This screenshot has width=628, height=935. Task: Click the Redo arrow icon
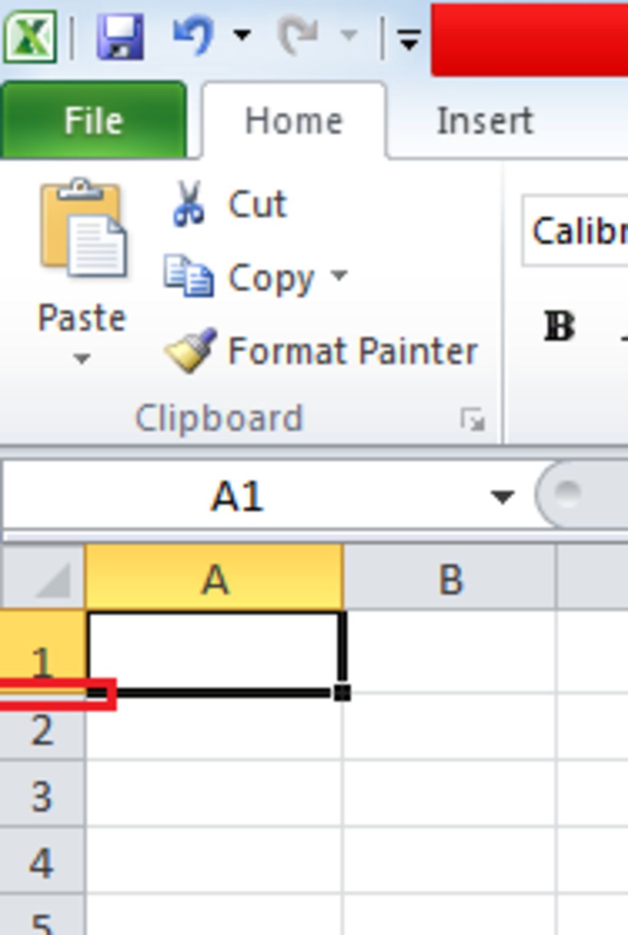pyautogui.click(x=299, y=36)
